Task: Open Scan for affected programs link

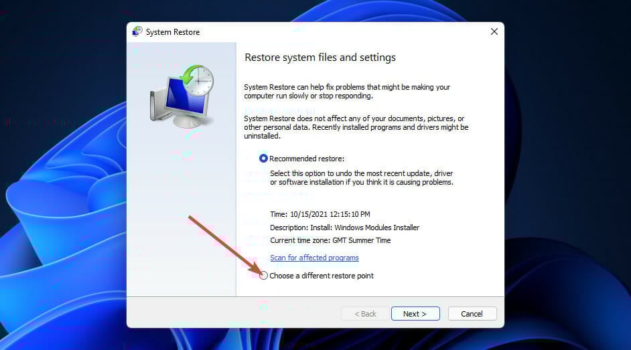Action: tap(314, 258)
